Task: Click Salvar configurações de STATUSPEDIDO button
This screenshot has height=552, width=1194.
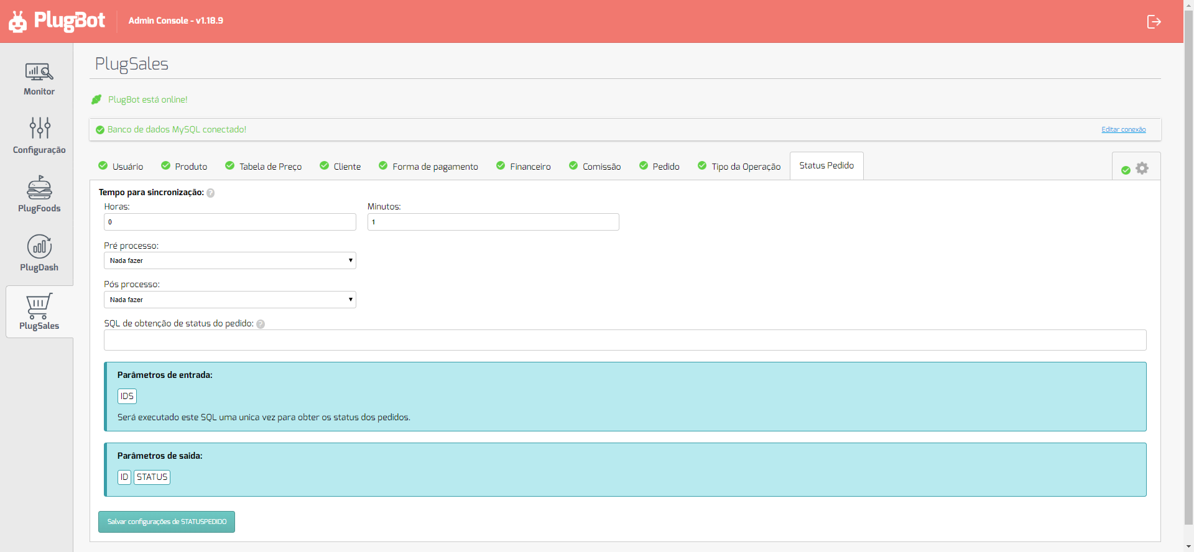Action: [x=167, y=522]
